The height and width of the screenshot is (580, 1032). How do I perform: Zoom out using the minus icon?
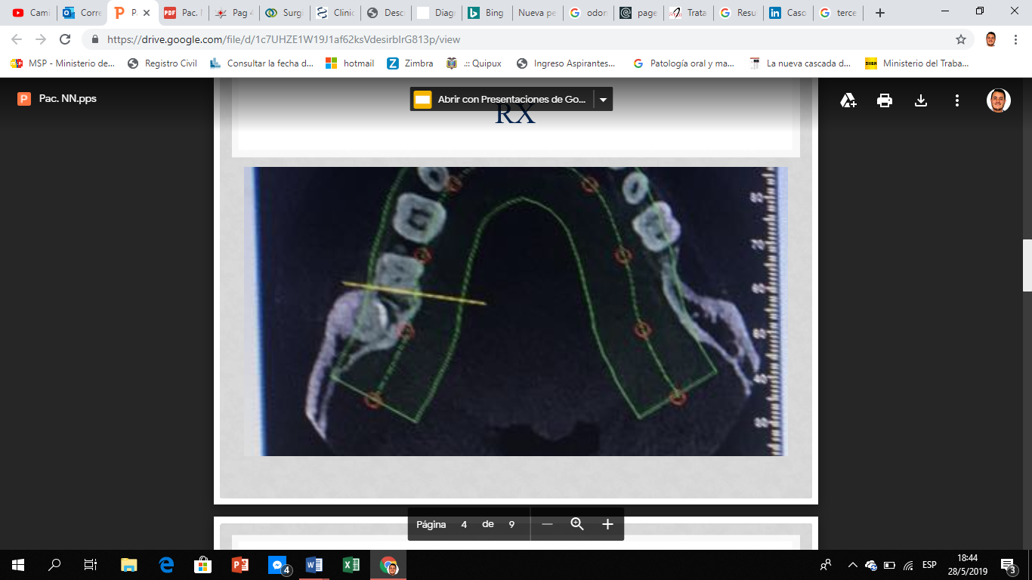coord(547,524)
